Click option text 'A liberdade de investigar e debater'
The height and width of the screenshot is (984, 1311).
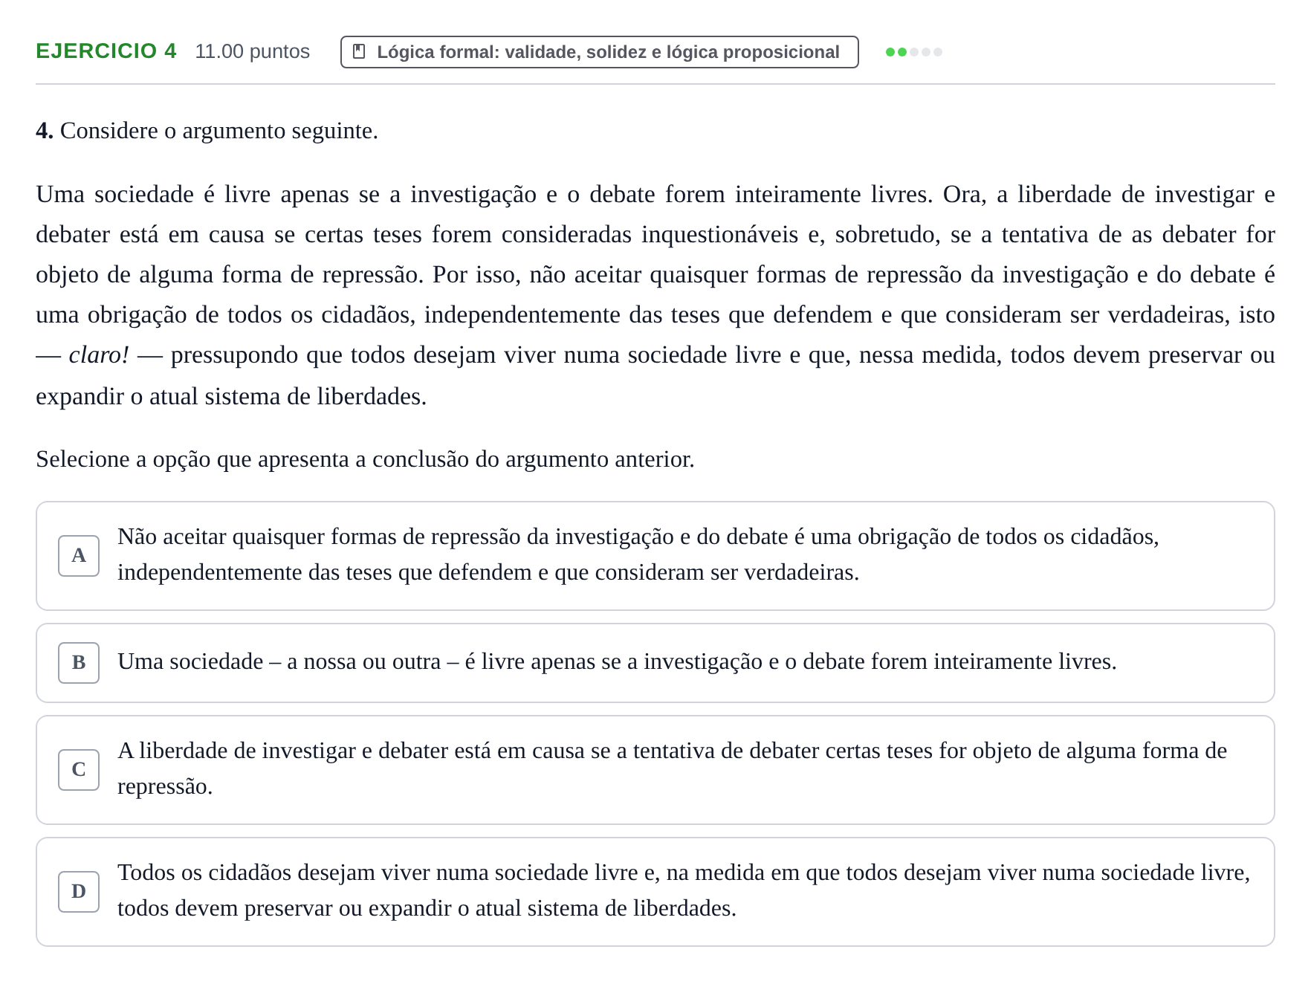672,768
